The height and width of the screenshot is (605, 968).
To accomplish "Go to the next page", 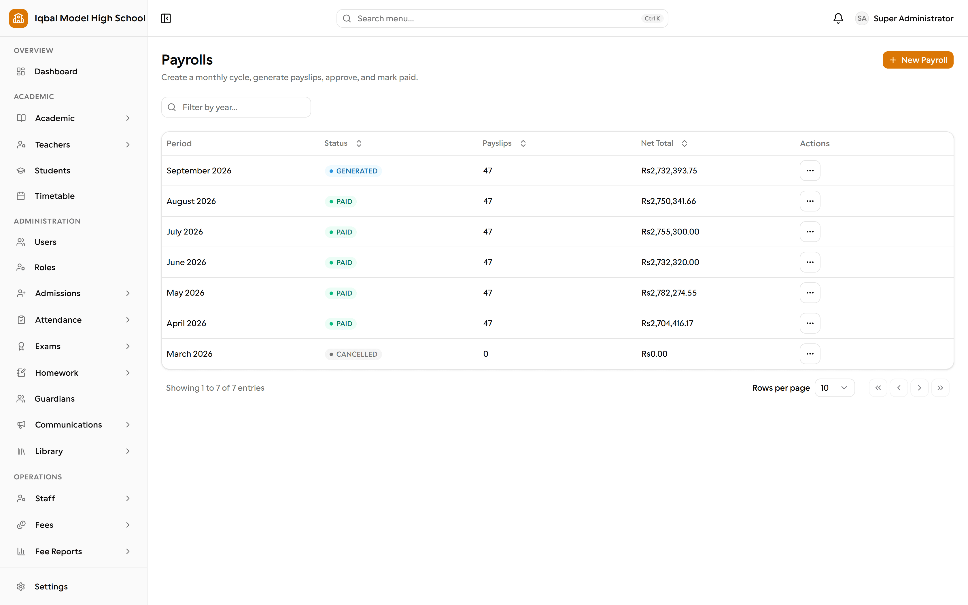I will 919,388.
